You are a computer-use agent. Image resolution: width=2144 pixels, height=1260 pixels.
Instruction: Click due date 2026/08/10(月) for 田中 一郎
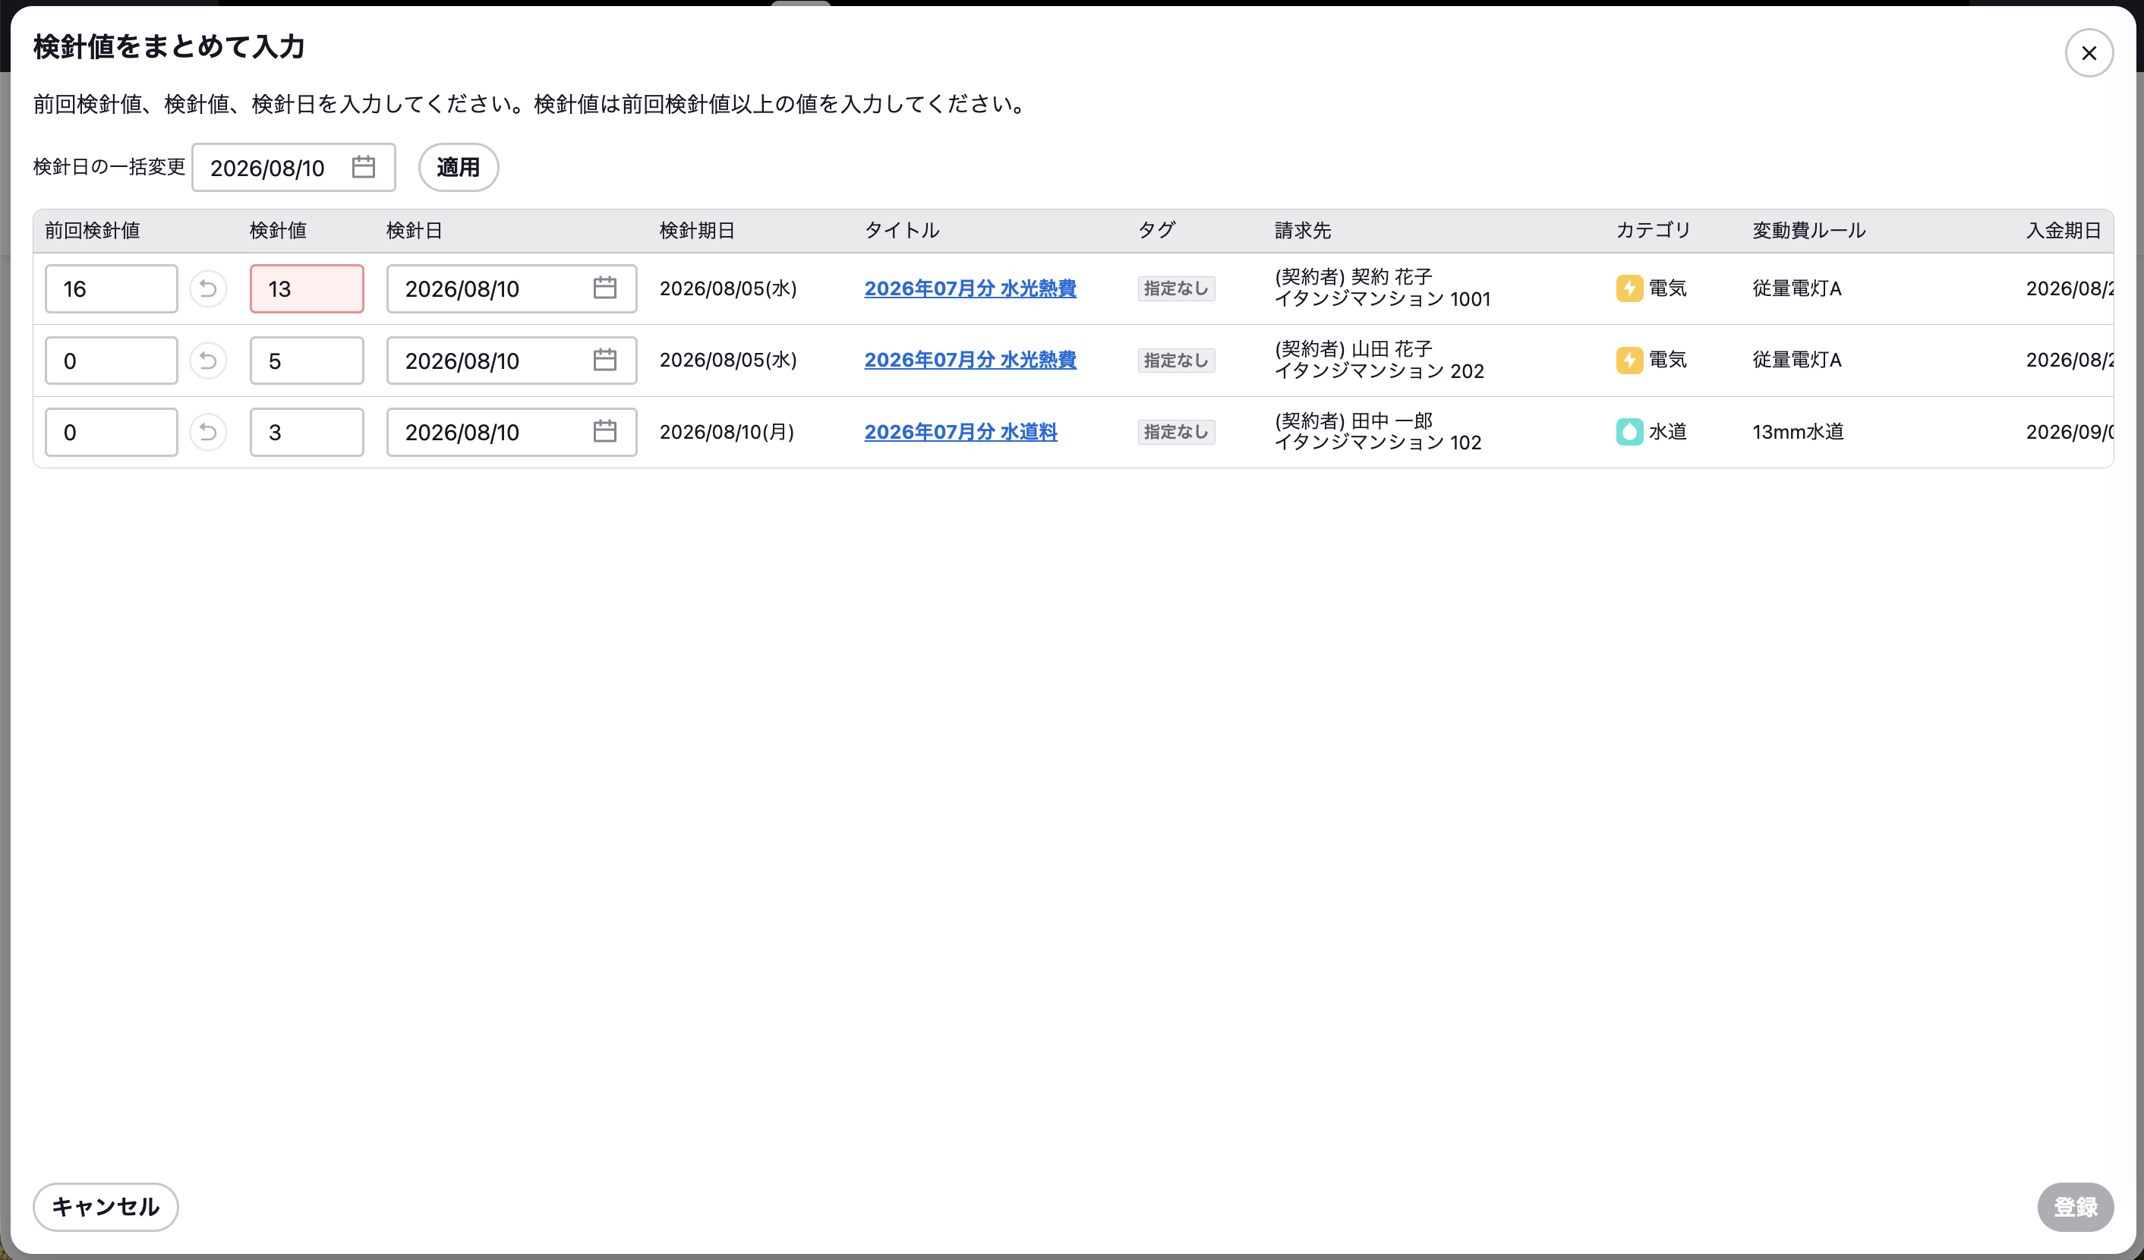coord(727,431)
